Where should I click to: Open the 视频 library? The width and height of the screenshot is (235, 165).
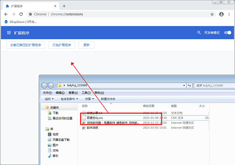[x=56, y=135]
